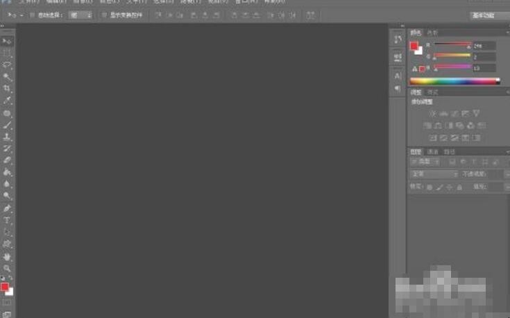Open the History panel icon in collapsed dock

click(398, 40)
